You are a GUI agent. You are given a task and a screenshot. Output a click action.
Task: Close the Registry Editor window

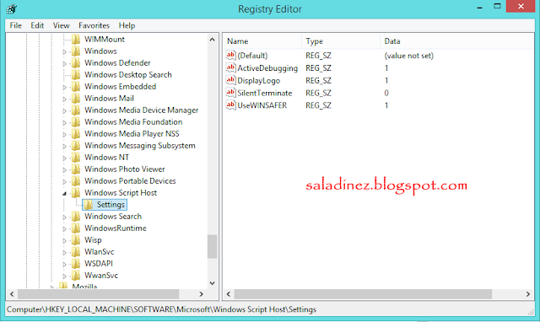tap(521, 6)
